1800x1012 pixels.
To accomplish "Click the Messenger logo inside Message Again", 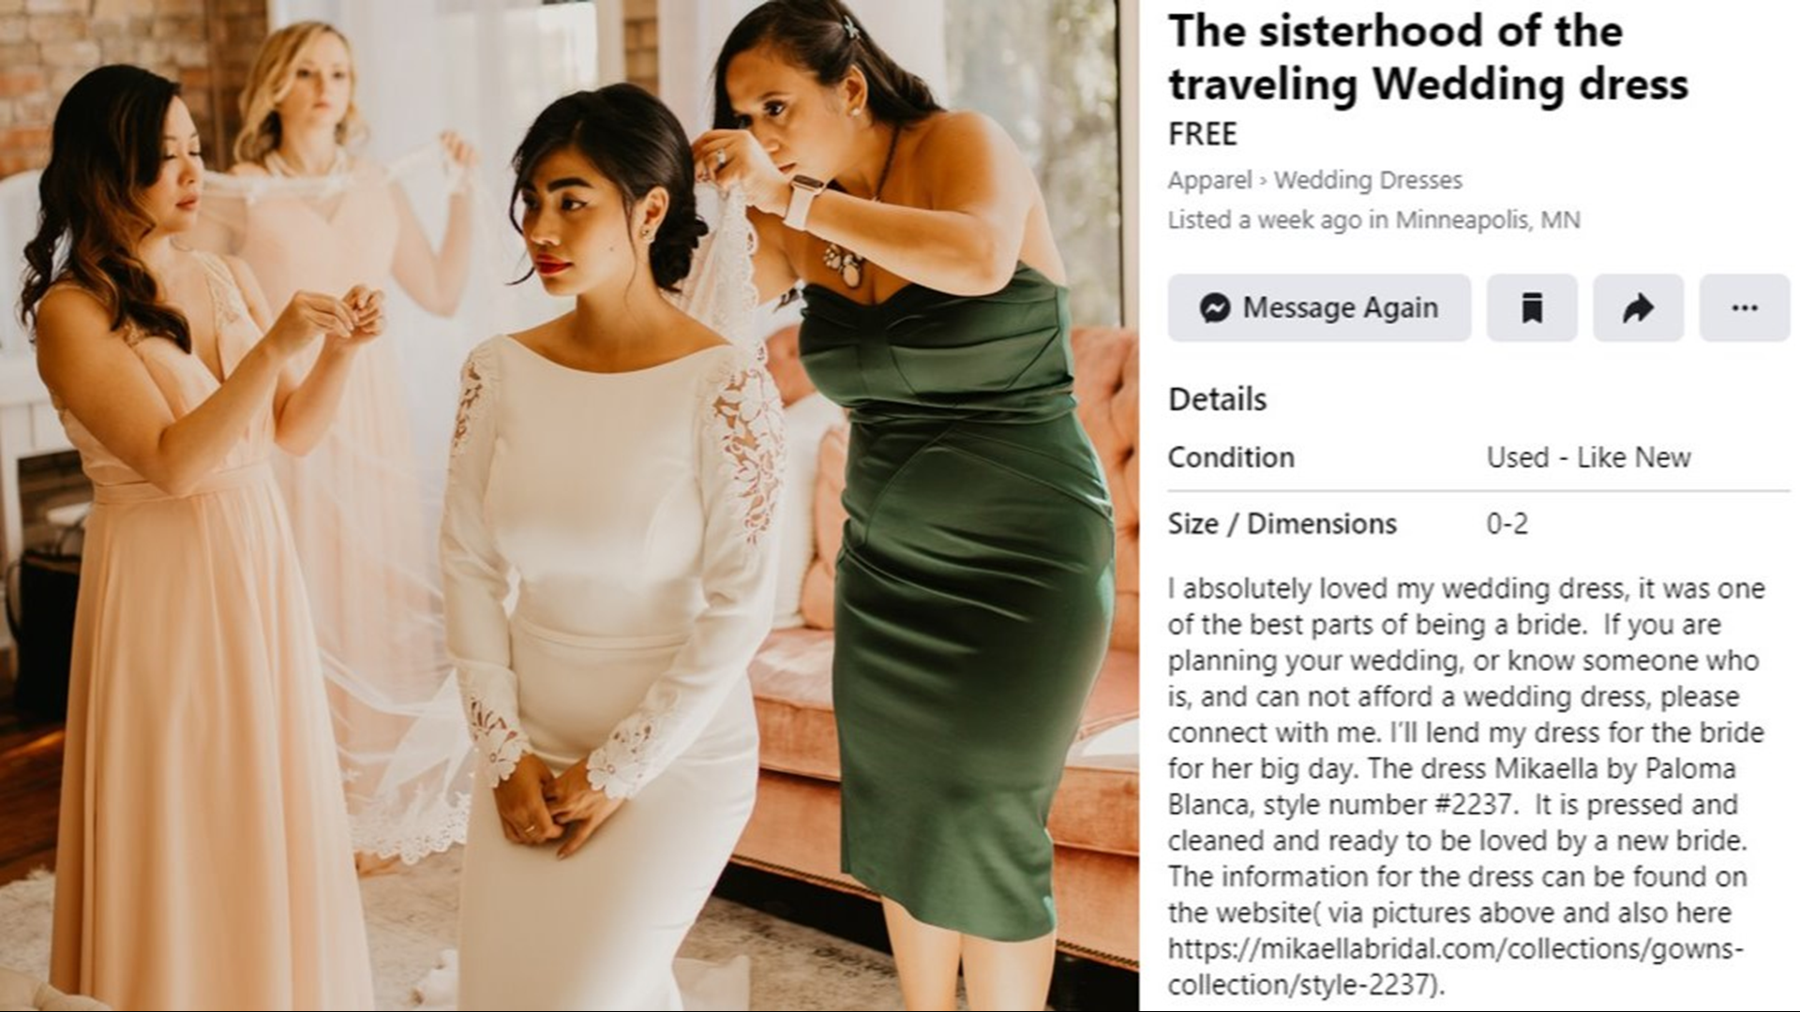I will (x=1215, y=307).
